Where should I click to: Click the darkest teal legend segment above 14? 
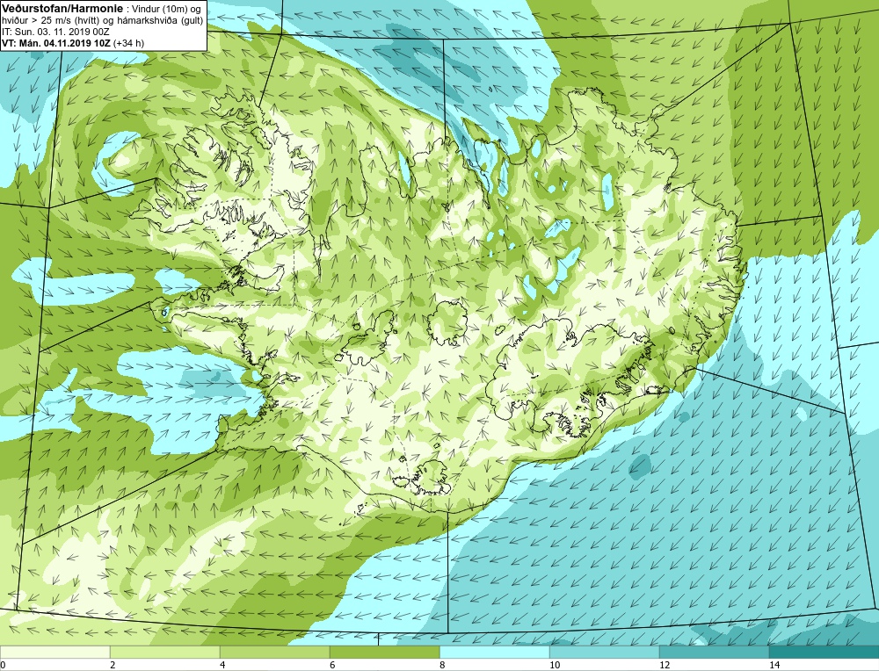pyautogui.click(x=825, y=653)
